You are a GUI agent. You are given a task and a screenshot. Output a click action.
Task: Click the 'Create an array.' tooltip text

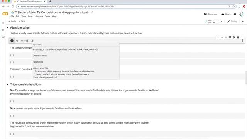tap(40, 56)
